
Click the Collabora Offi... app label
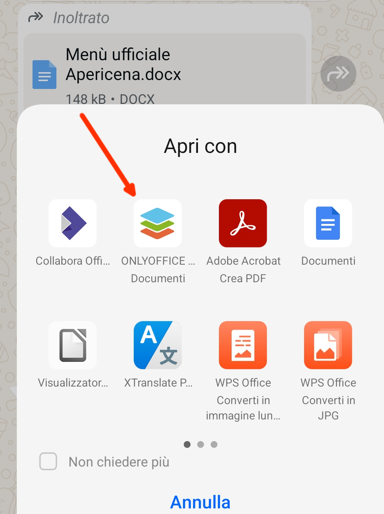tap(73, 261)
